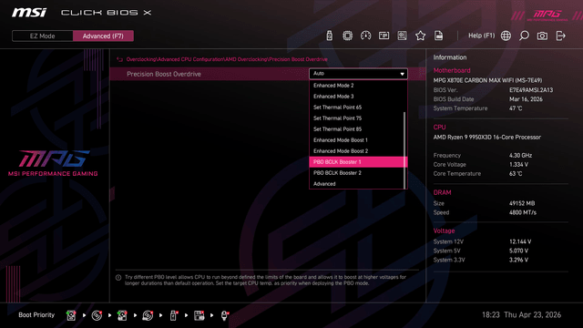Open Help (F1)
Image resolution: width=583 pixels, height=328 pixels.
[x=481, y=36]
